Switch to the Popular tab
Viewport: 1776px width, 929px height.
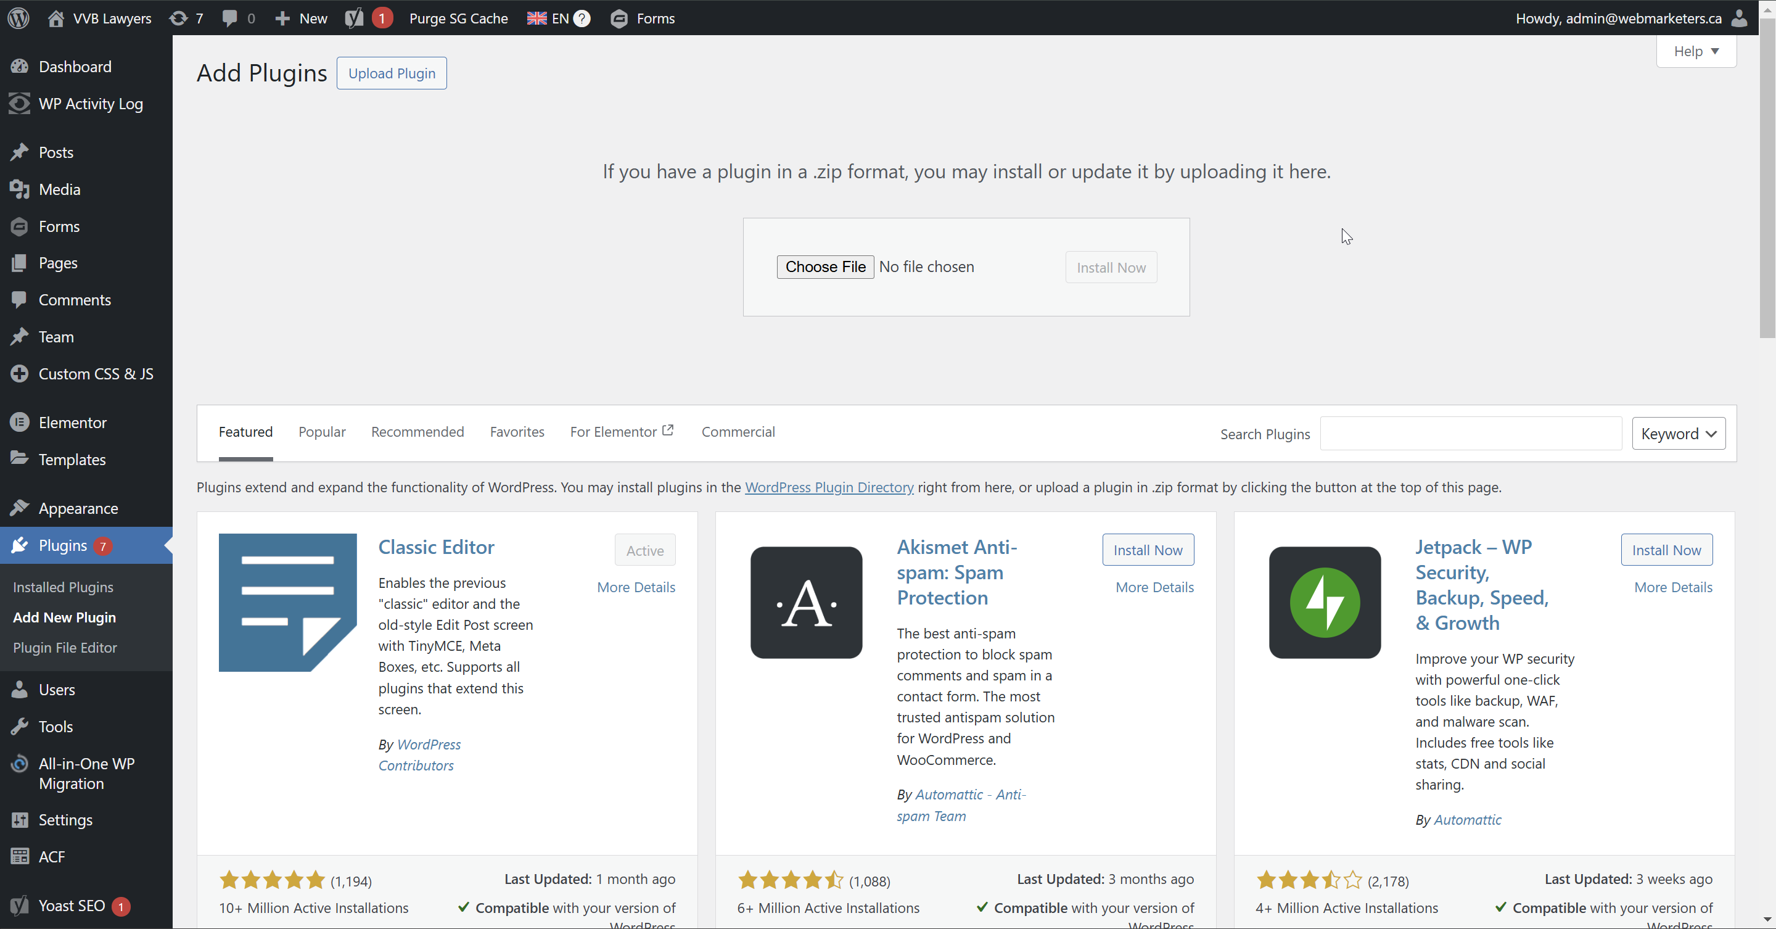(322, 432)
